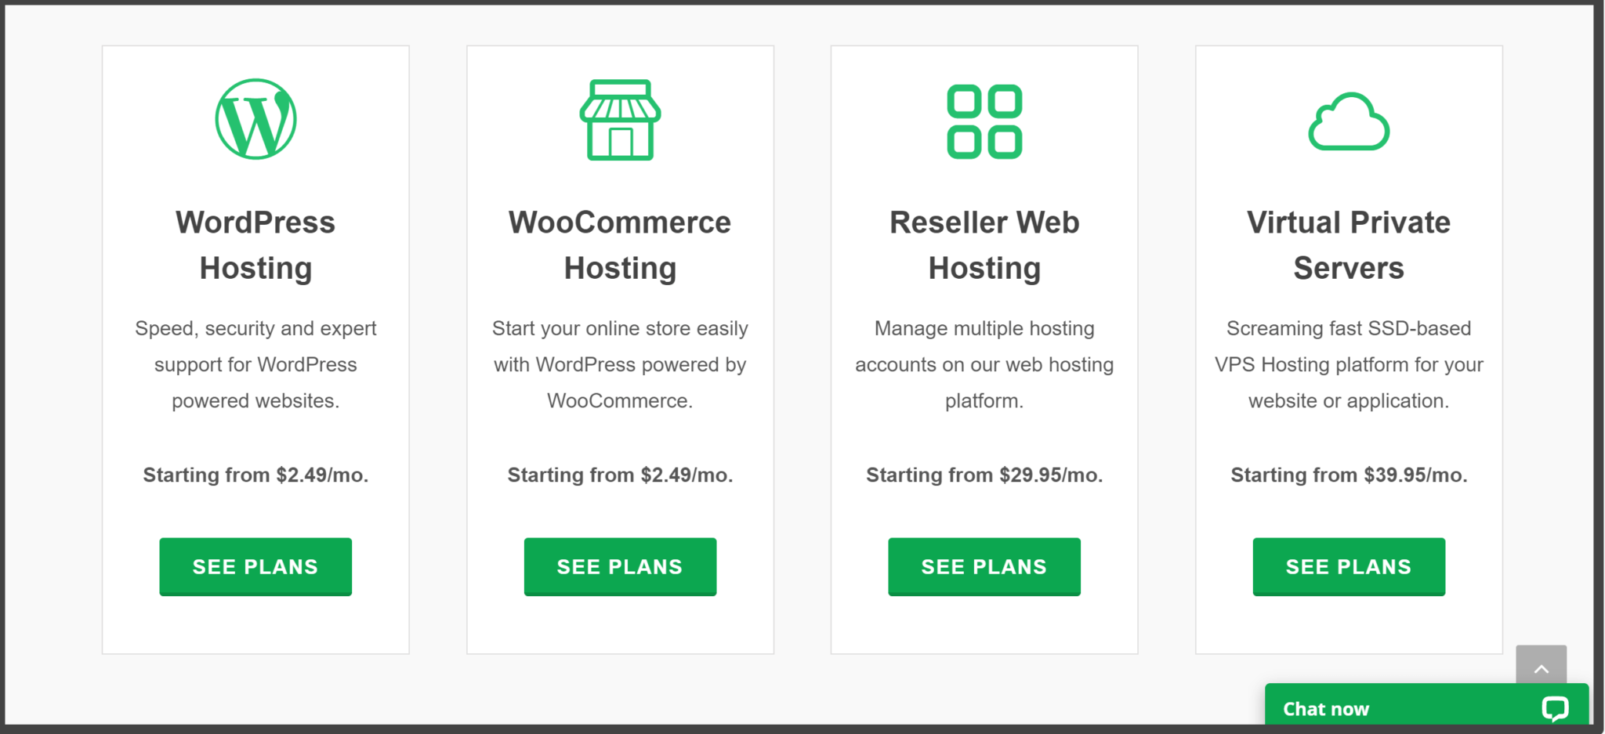The image size is (1605, 734).
Task: Click the Virtual Private Servers cloud icon
Action: (1349, 121)
